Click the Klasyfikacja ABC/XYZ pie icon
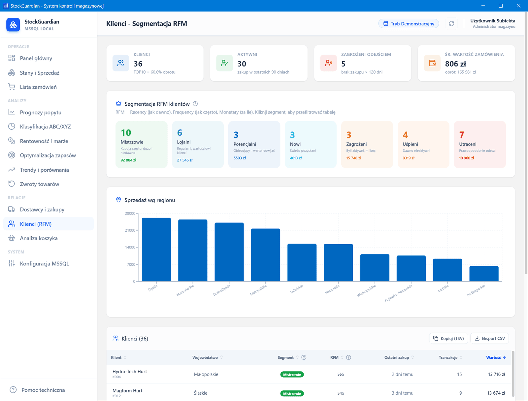This screenshot has width=528, height=401. [x=12, y=126]
